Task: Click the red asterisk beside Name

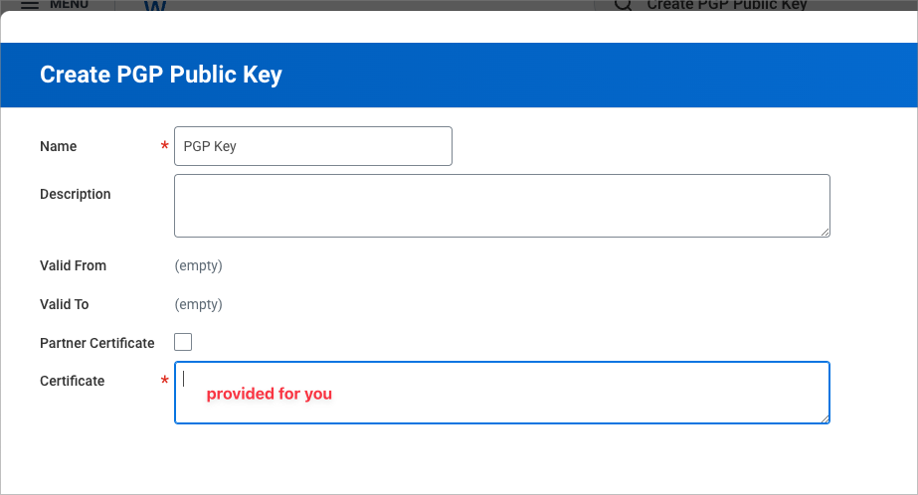Action: click(164, 146)
